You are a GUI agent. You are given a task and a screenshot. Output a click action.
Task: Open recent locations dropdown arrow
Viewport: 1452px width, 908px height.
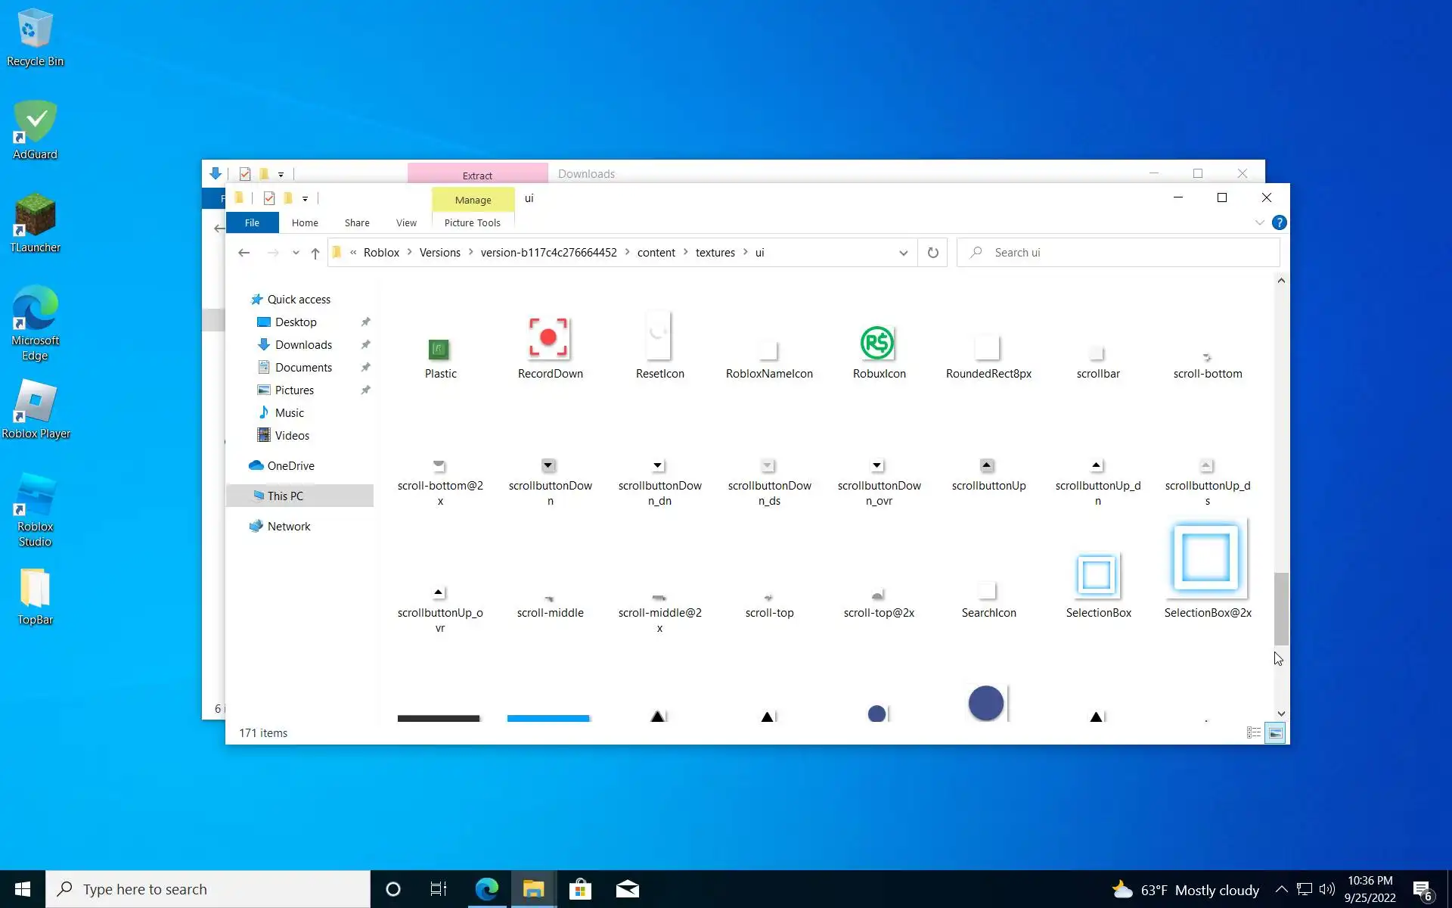pos(296,253)
